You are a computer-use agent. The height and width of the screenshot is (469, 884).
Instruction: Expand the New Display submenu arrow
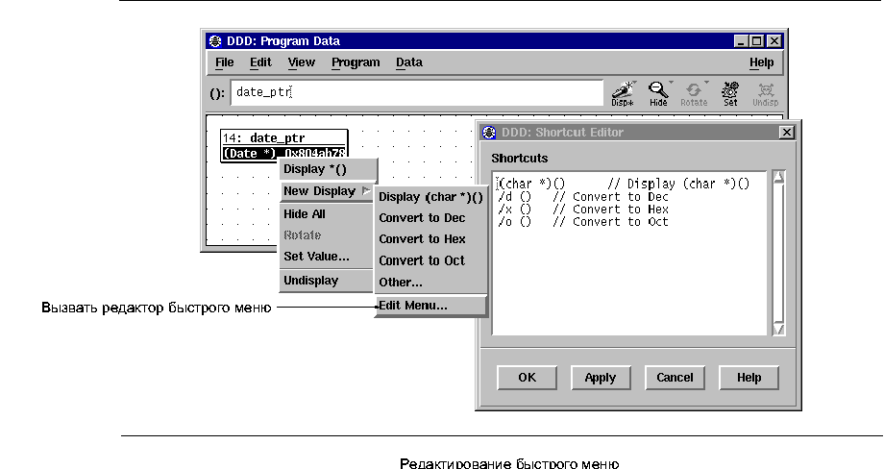366,191
